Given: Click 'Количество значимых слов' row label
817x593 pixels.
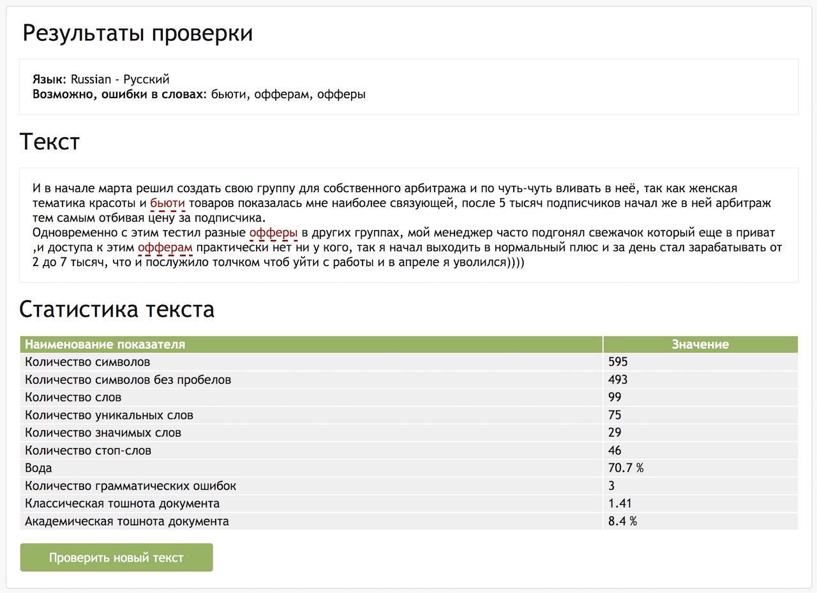Looking at the screenshot, I should (103, 433).
